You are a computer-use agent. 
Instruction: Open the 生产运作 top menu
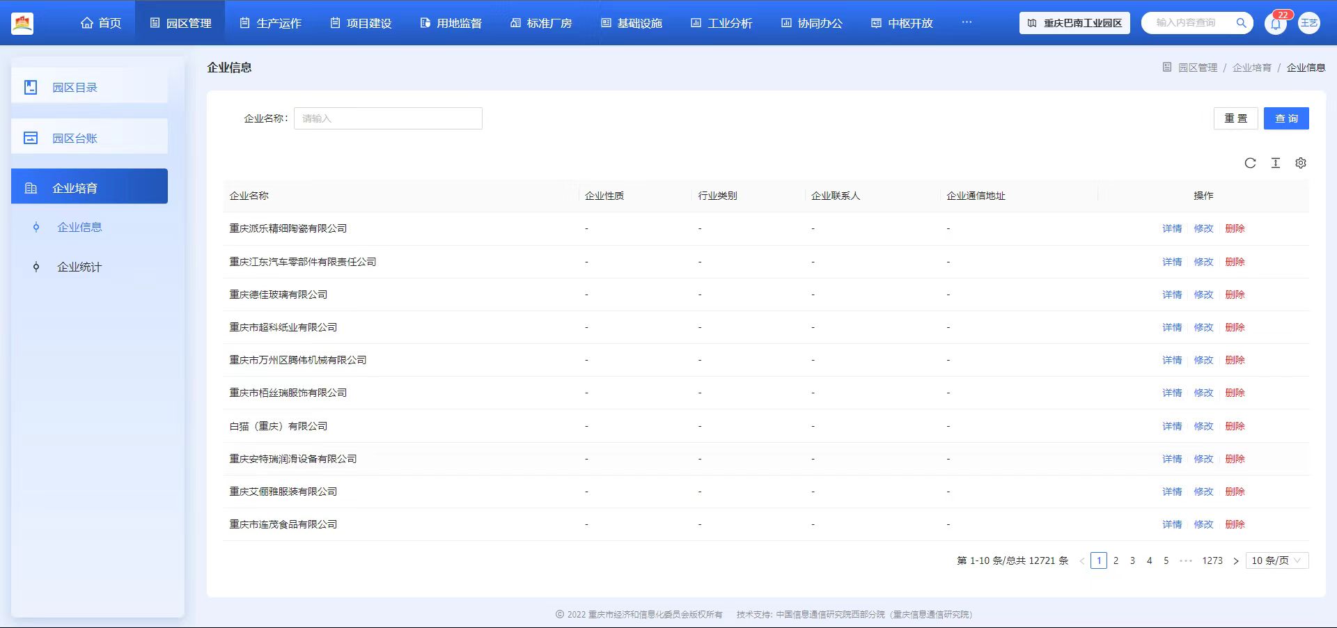[270, 23]
